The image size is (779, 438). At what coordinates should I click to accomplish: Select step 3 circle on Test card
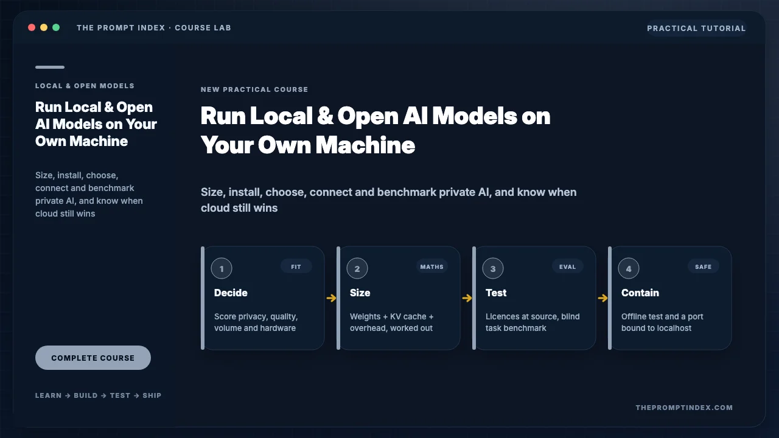[493, 268]
